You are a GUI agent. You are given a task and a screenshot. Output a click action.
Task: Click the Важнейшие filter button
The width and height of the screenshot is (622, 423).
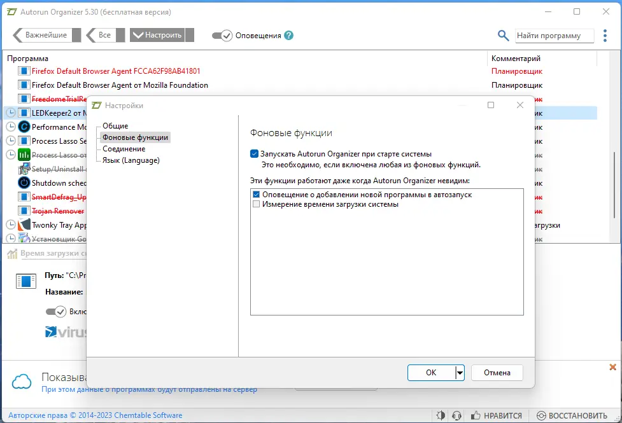pyautogui.click(x=42, y=35)
